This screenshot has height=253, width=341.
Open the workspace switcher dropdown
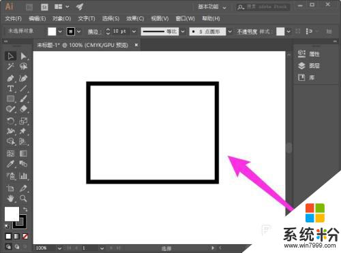point(212,7)
